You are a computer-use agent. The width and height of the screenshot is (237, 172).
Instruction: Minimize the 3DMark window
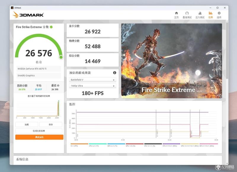click(x=211, y=8)
